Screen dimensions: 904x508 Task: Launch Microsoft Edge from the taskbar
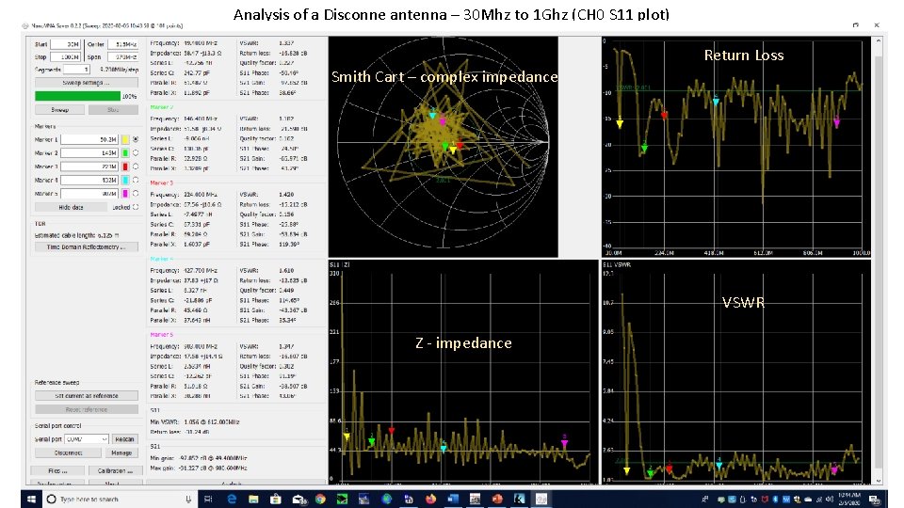coord(232,499)
